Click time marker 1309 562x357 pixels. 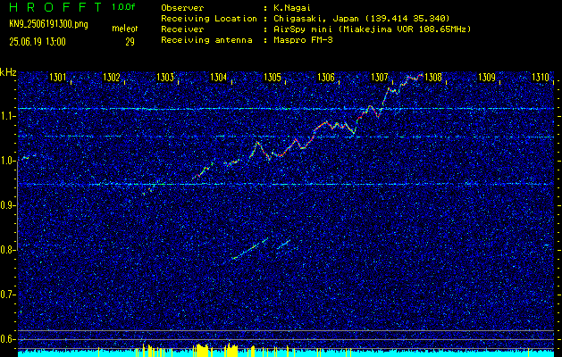coord(487,77)
